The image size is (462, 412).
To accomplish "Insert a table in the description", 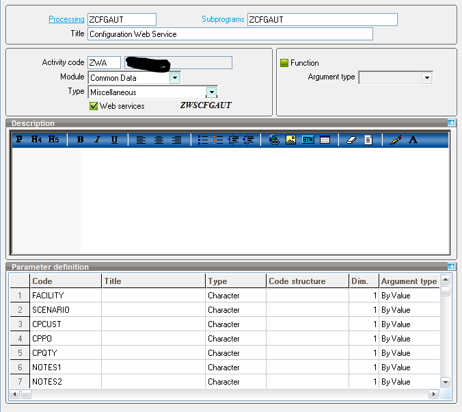I will tap(325, 140).
